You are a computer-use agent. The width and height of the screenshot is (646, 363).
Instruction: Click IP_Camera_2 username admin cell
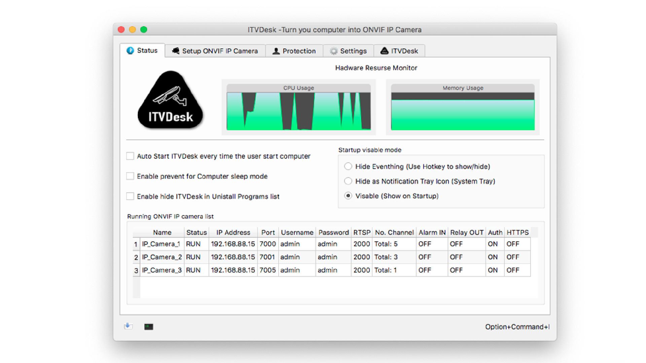tap(297, 257)
